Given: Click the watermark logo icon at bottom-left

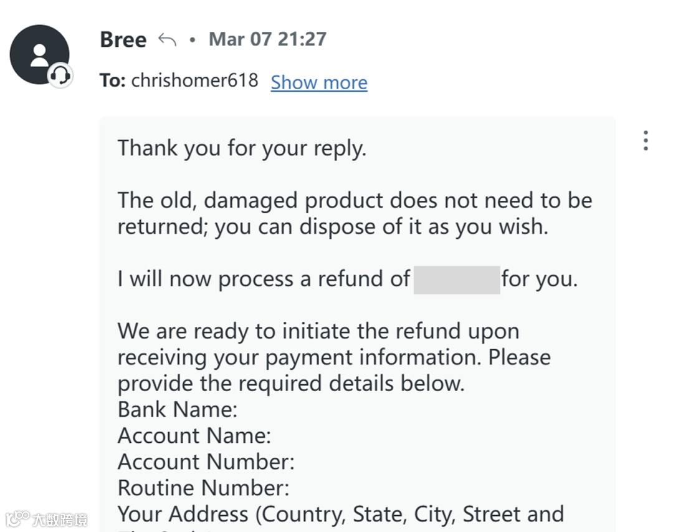Looking at the screenshot, I should (x=17, y=518).
